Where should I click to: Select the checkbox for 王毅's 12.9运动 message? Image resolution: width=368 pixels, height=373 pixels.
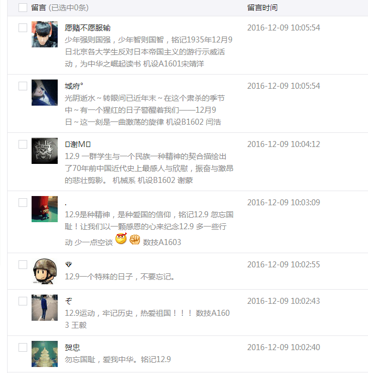pos(23,301)
